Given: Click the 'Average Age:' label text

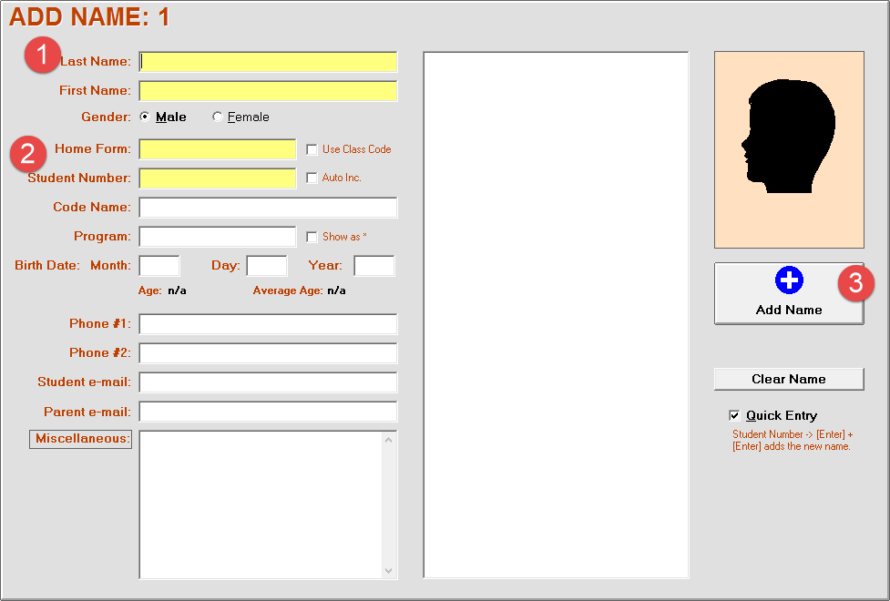Looking at the screenshot, I should click(288, 290).
